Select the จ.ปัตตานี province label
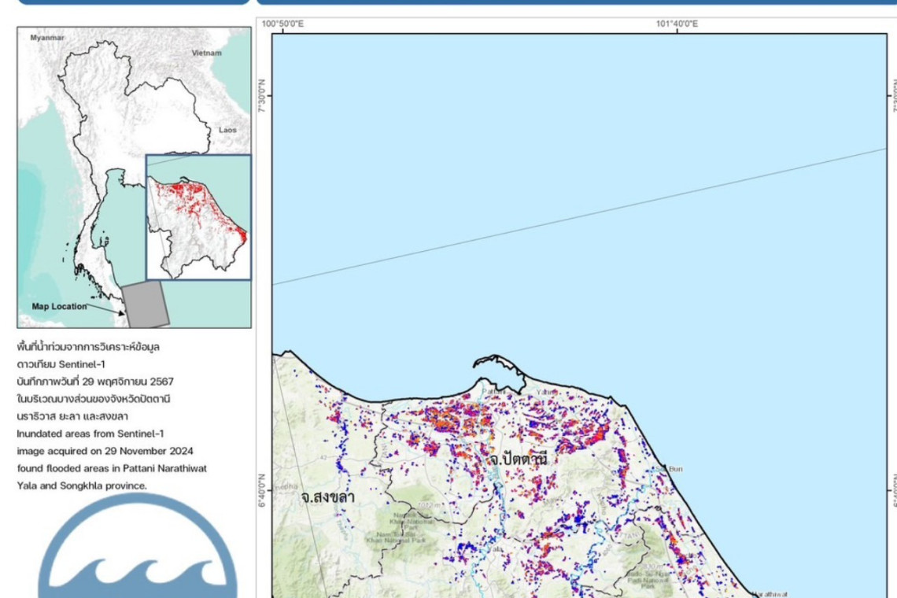 coord(517,458)
